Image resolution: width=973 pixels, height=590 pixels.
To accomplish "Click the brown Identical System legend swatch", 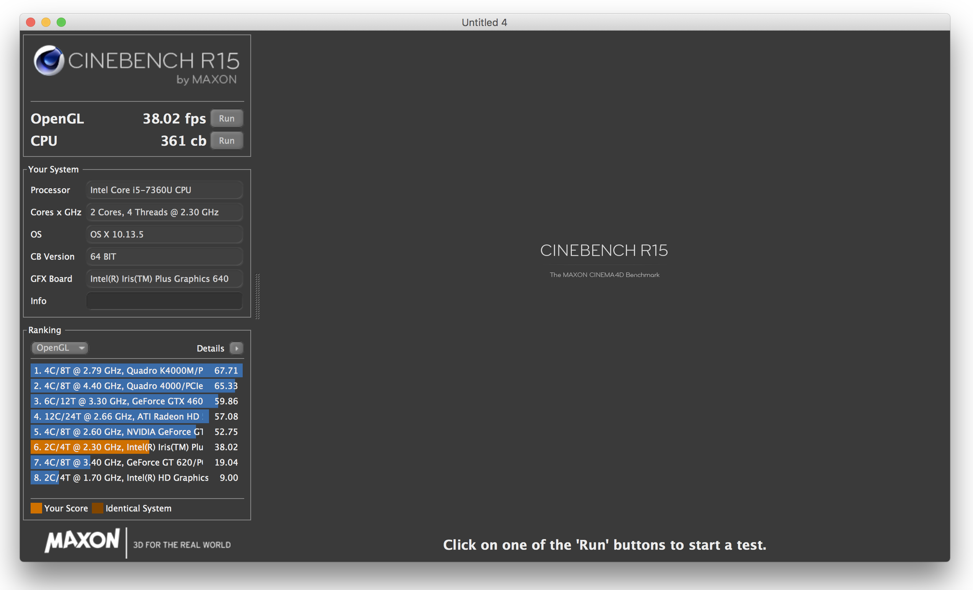I will click(x=98, y=508).
